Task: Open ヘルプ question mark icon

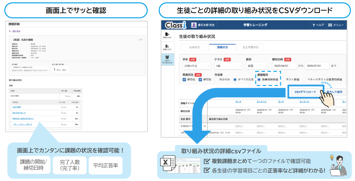Action: point(313,25)
